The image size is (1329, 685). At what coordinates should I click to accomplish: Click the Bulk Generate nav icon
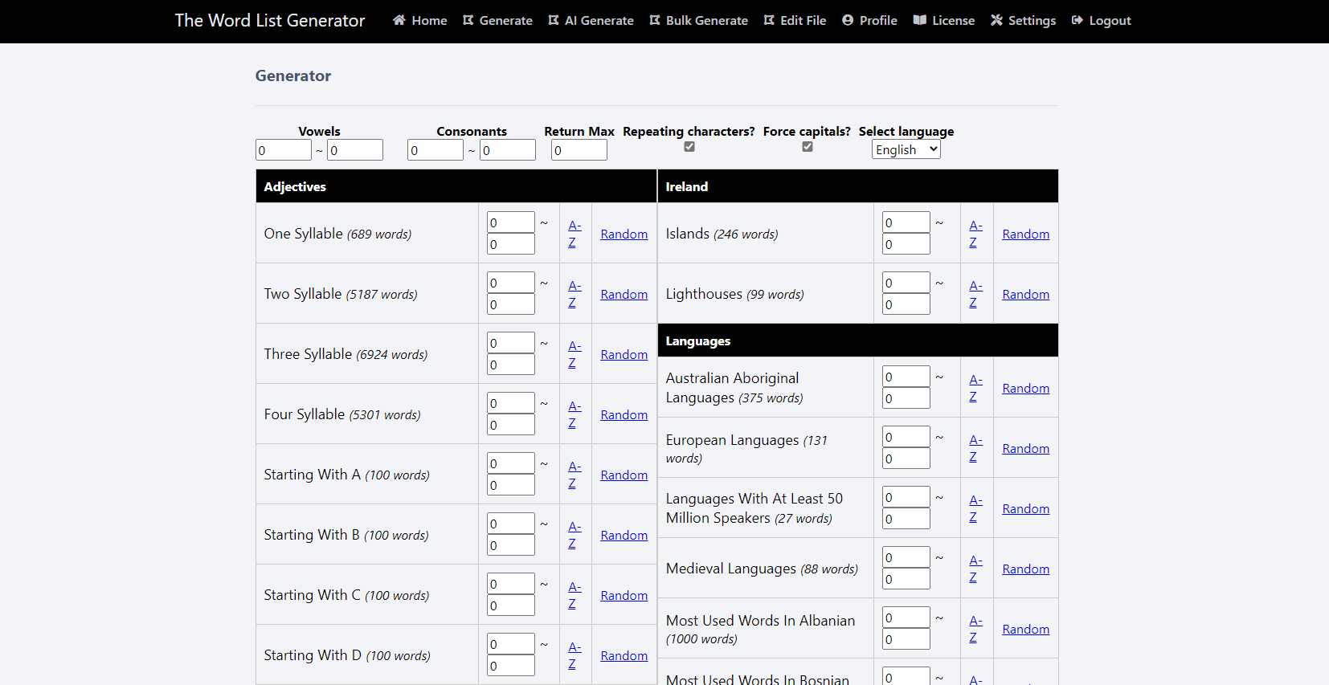point(655,20)
